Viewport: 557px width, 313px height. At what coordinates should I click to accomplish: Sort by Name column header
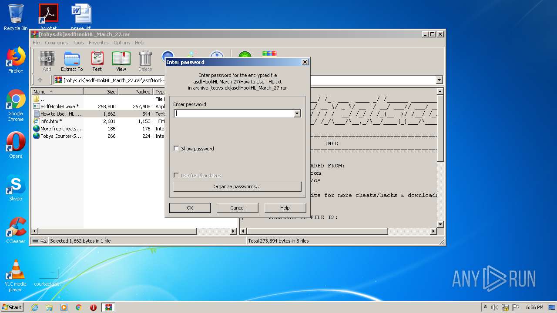[57, 92]
